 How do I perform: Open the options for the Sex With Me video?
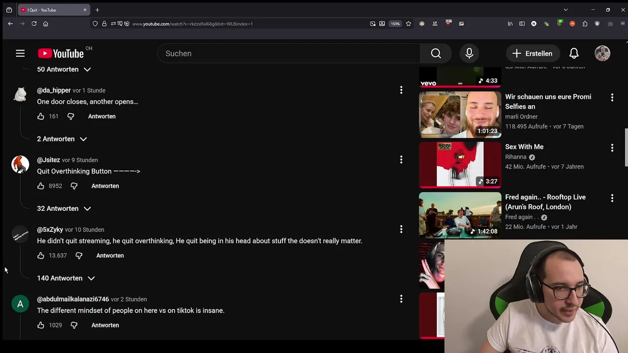click(612, 148)
